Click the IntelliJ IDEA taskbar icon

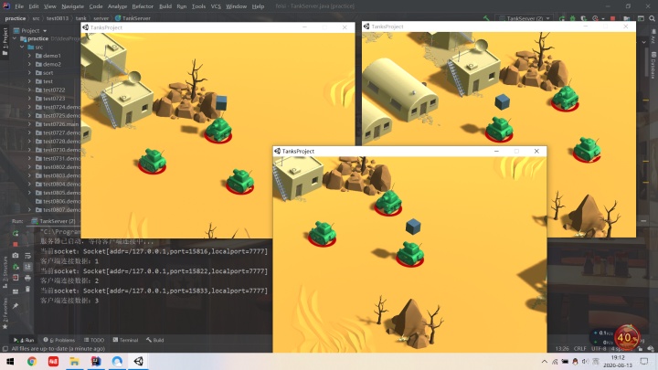tap(96, 361)
